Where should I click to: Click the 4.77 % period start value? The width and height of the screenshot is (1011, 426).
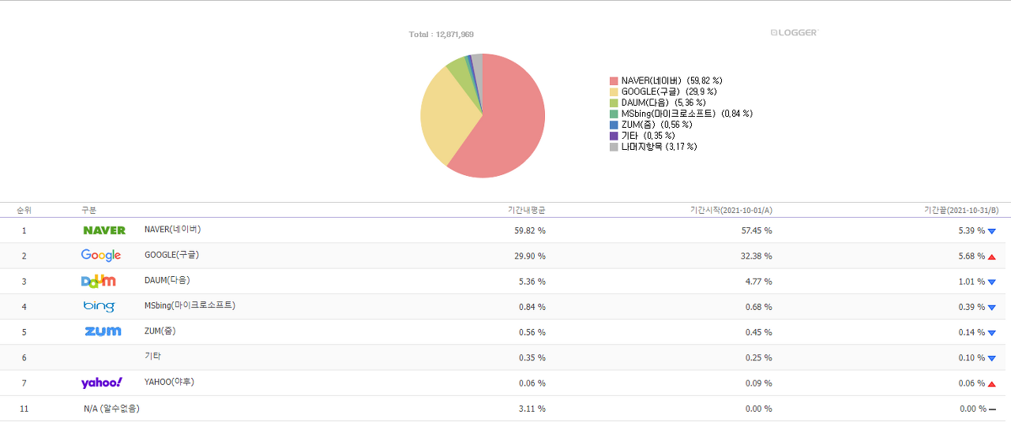758,282
